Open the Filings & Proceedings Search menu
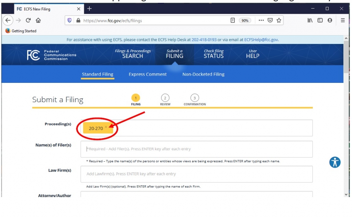This screenshot has height=217, width=352. coord(133,54)
